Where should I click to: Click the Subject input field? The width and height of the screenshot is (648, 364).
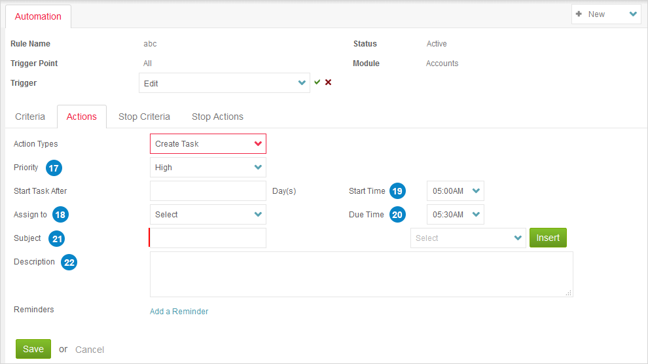[208, 238]
